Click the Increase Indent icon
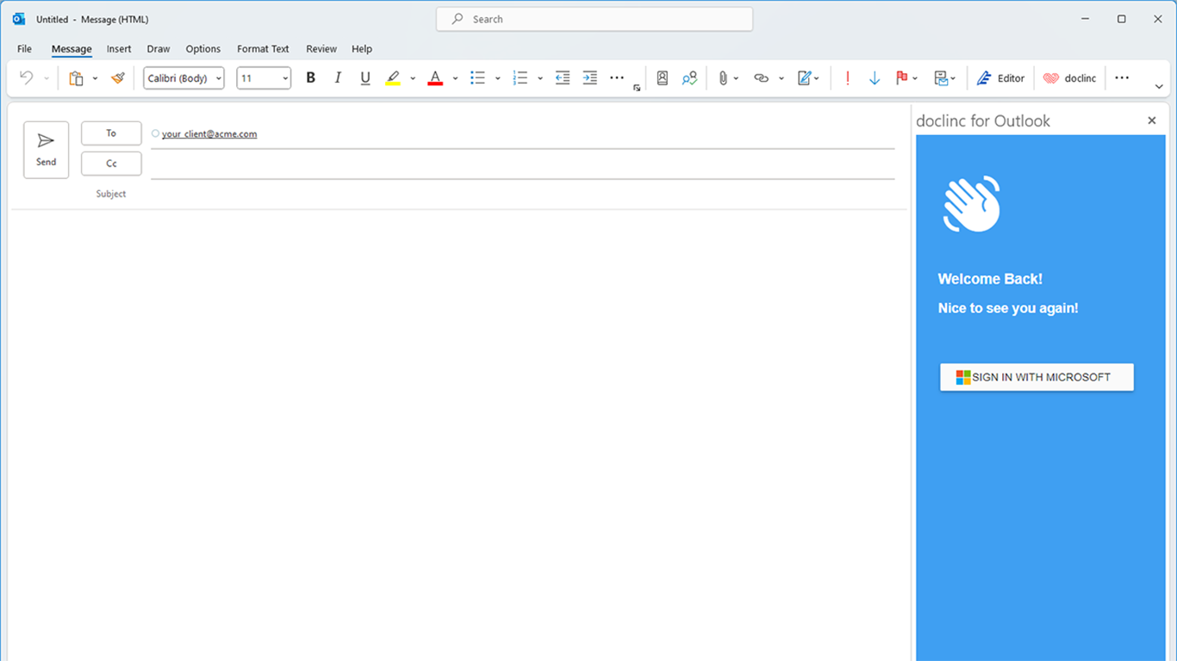The height and width of the screenshot is (661, 1177). [x=590, y=78]
